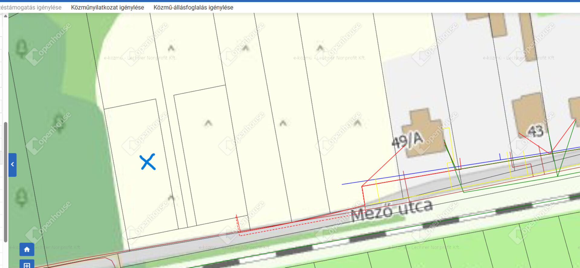This screenshot has width=580, height=268.
Task: Select the building labeled 49/A
Action: click(x=423, y=133)
